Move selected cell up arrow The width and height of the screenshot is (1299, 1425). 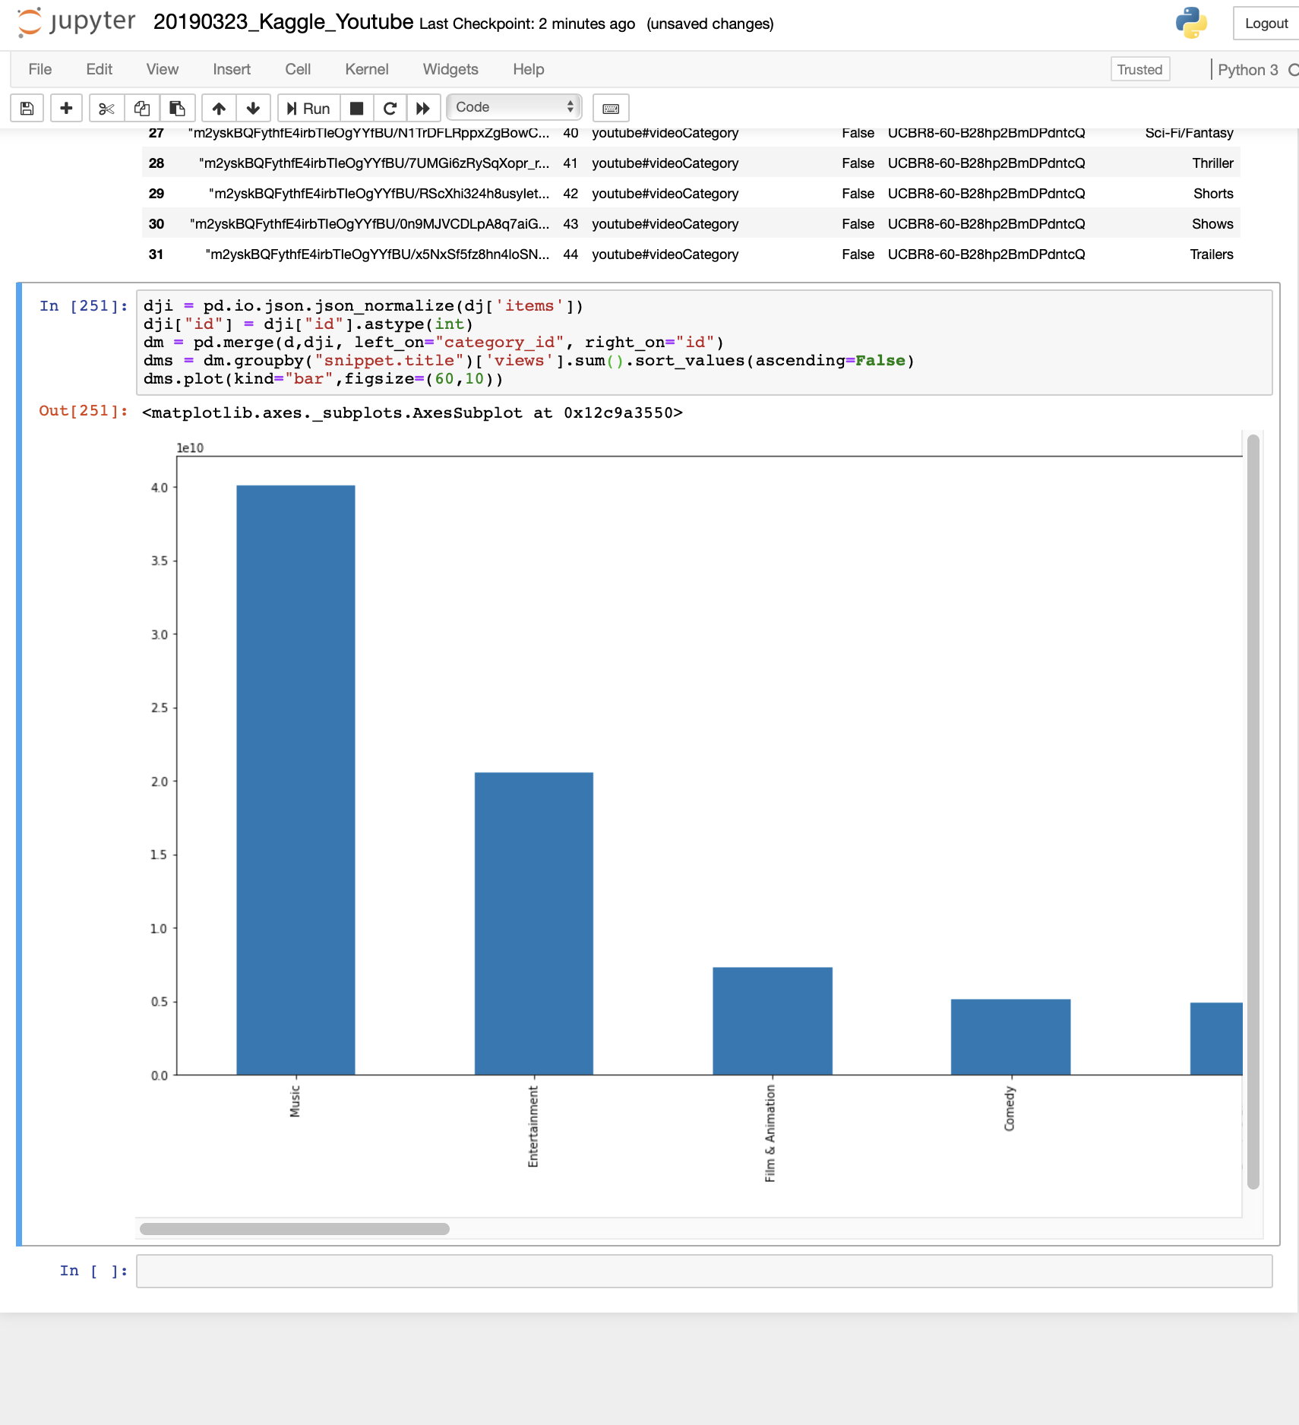pyautogui.click(x=219, y=108)
